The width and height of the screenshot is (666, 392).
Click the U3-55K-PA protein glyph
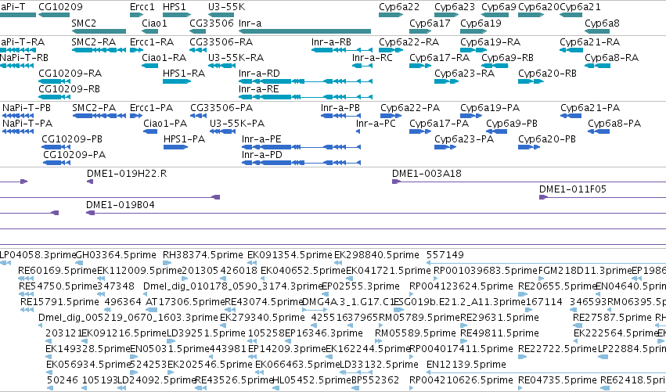tap(222, 131)
